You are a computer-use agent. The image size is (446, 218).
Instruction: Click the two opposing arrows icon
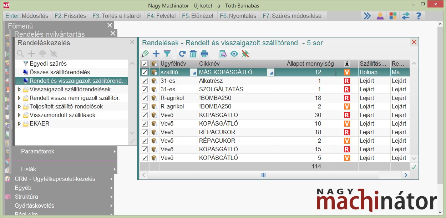tap(406, 16)
